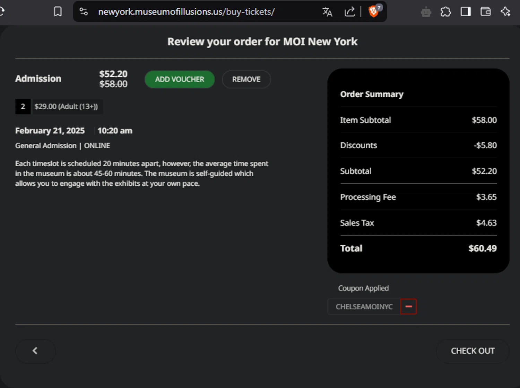Click the Order Summary heading
The image size is (520, 388).
[372, 94]
